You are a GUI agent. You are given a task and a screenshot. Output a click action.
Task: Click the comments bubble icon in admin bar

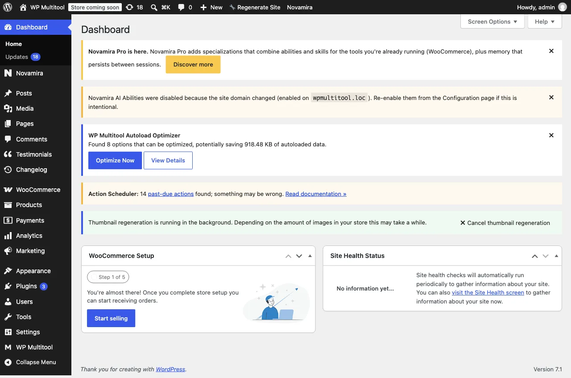181,7
